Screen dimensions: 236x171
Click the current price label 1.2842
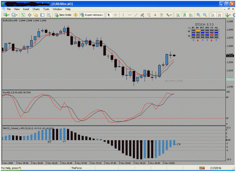(x=230, y=56)
